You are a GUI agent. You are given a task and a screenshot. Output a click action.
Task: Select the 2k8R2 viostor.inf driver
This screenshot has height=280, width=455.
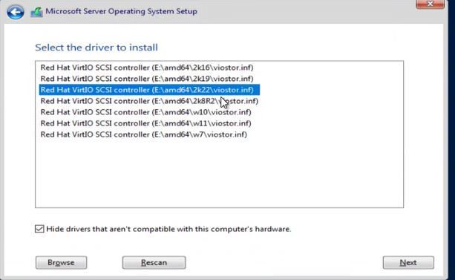pyautogui.click(x=149, y=101)
